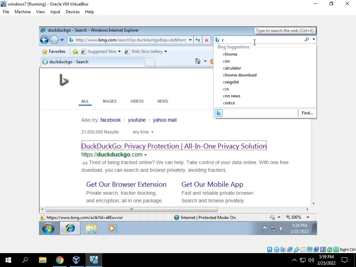This screenshot has width=356, height=267.
Task: Choose 'chrome' from Bing Suggestions
Action: coord(230,54)
